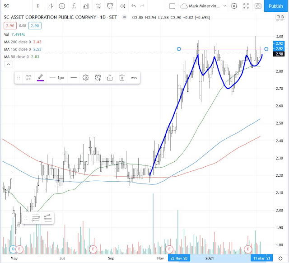Click the SC symbol search field
Viewport: 289px width, 263px height.
coord(16,6)
